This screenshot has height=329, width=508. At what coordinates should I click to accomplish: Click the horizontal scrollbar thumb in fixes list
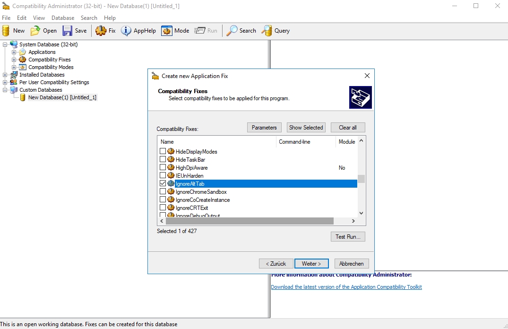250,221
